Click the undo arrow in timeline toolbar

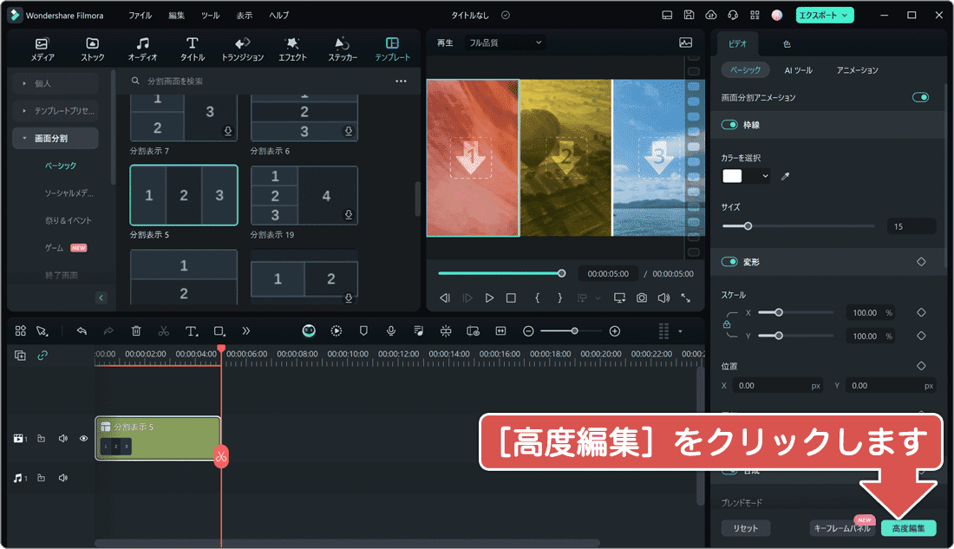coord(82,330)
